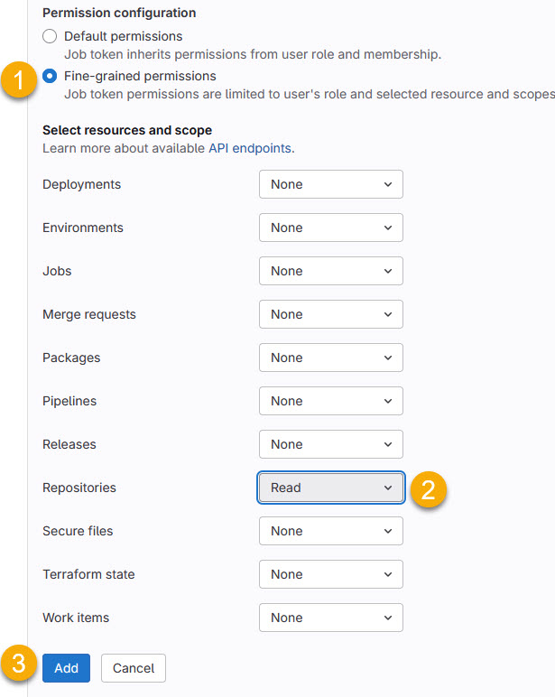Click the orange step 3 marker

click(x=19, y=664)
